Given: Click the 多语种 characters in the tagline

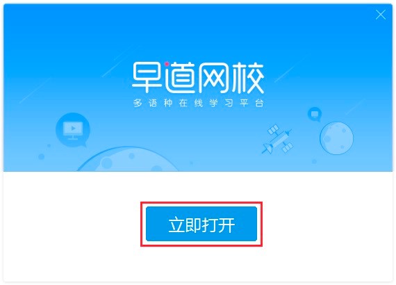Looking at the screenshot, I should coord(153,103).
